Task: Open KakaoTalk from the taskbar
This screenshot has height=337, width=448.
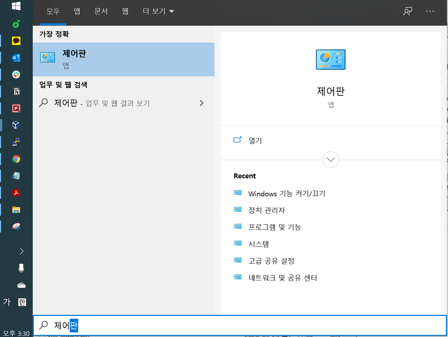Action: pyautogui.click(x=16, y=41)
